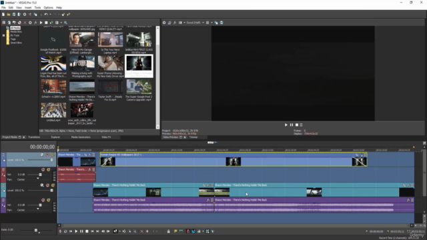The image size is (427, 240).
Task: Toggle mute on the purple audio track
Action: pos(43,200)
